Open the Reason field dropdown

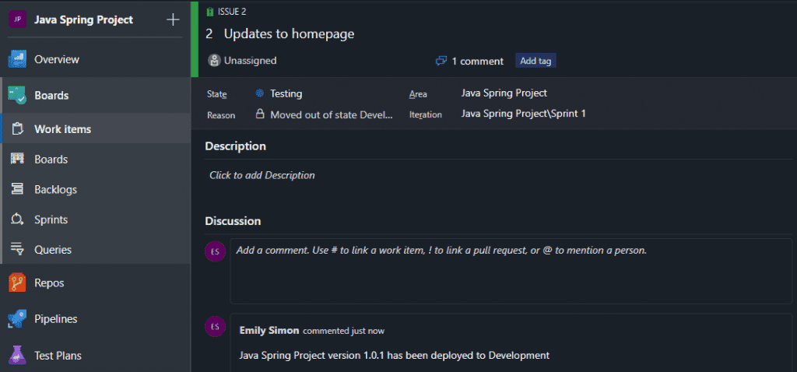click(331, 114)
